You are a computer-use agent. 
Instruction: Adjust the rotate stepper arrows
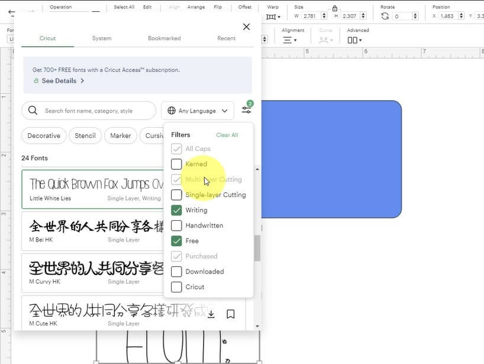pyautogui.click(x=415, y=16)
